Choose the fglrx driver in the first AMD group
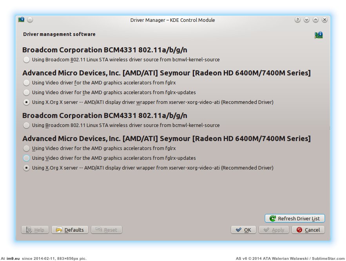The height and width of the screenshot is (261, 346). (x=26, y=82)
